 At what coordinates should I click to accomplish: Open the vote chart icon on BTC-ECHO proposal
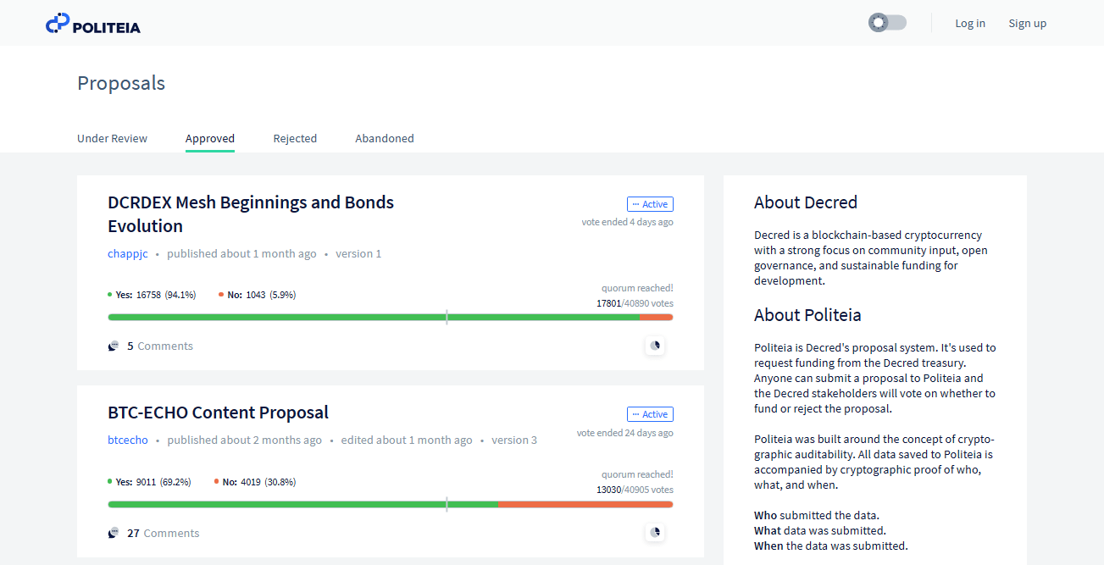point(654,533)
